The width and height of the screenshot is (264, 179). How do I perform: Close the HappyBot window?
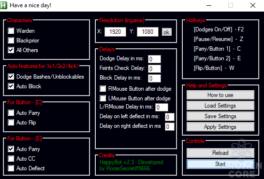tap(253, 5)
